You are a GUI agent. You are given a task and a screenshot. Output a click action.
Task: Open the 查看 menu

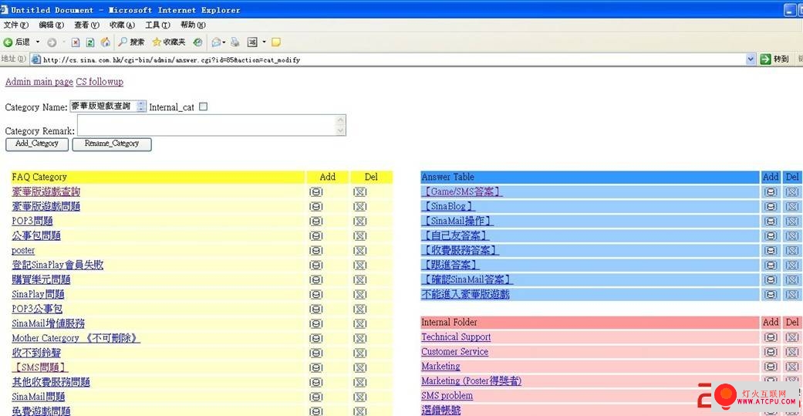[x=87, y=25]
